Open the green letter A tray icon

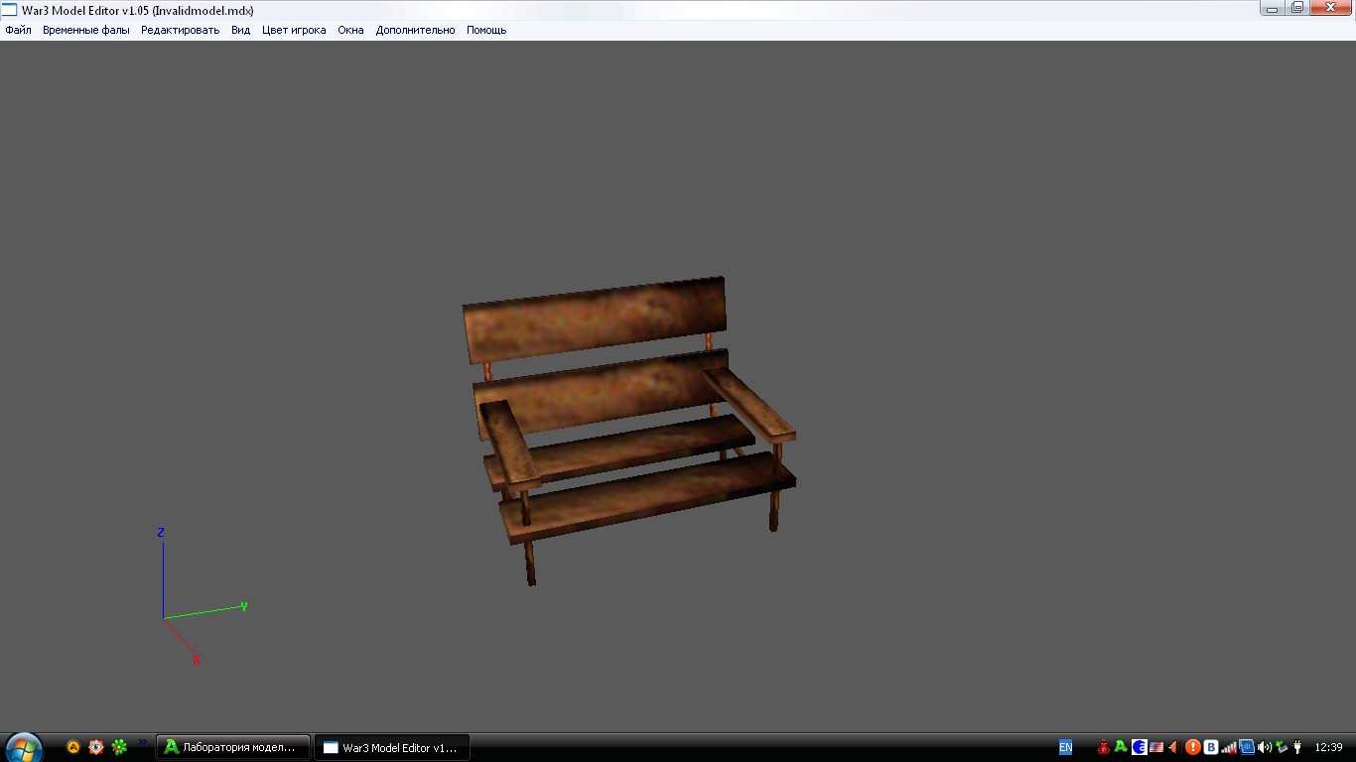(x=1121, y=747)
